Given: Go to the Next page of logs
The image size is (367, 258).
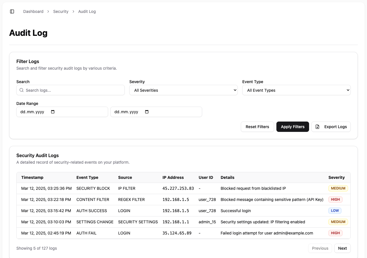Looking at the screenshot, I should tap(342, 248).
